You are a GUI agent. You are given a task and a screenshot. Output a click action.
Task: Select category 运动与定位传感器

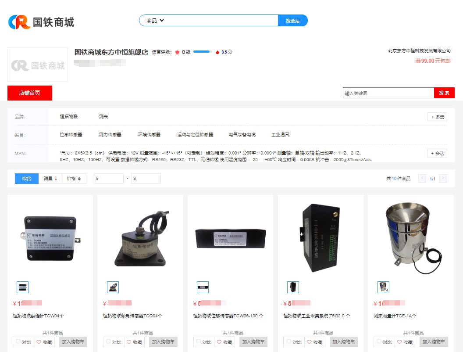(195, 135)
